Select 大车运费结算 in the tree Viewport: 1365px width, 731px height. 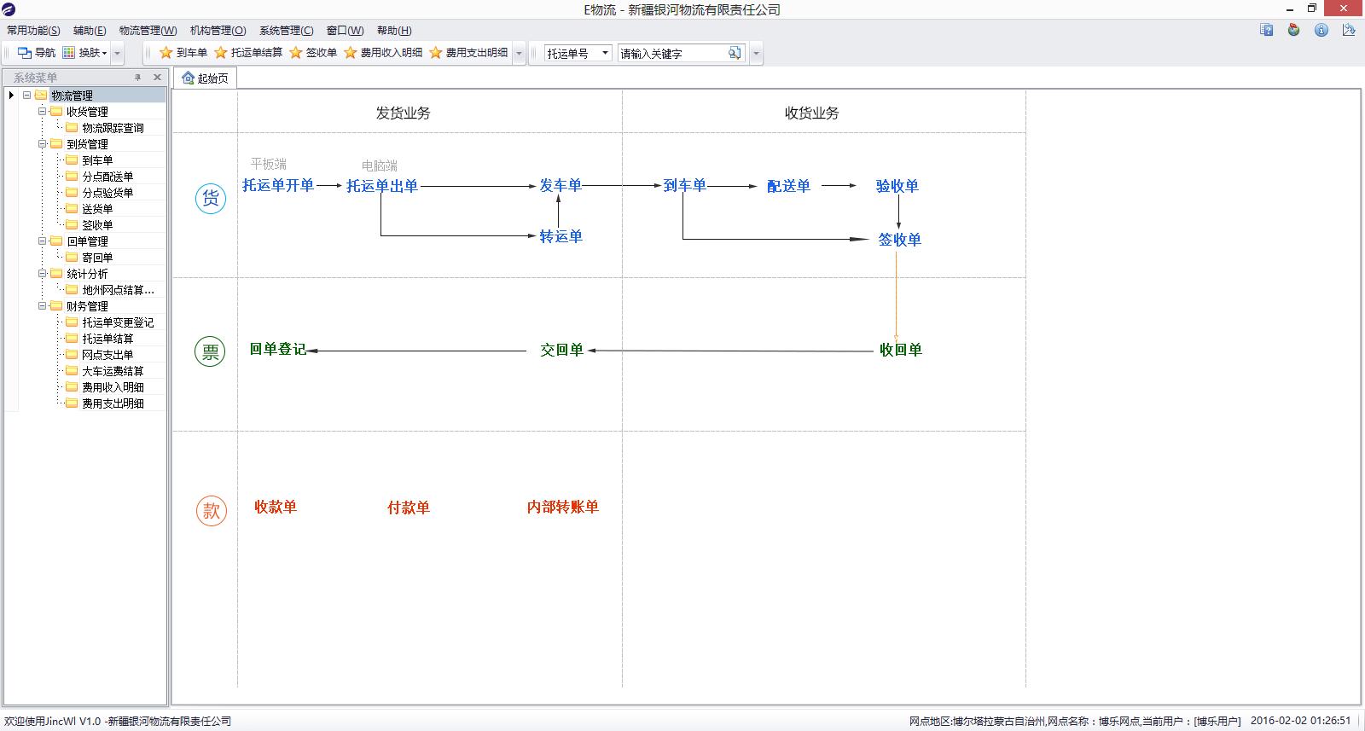coord(113,371)
